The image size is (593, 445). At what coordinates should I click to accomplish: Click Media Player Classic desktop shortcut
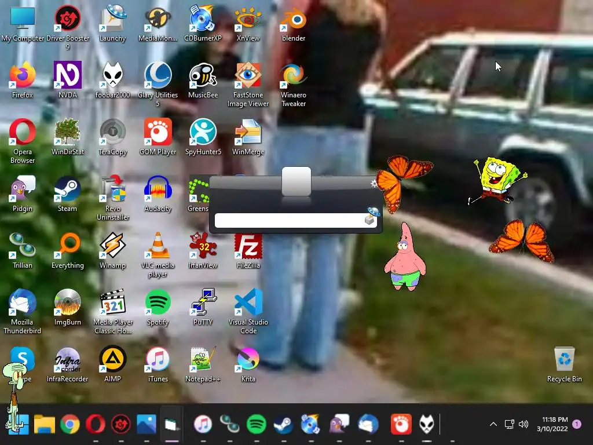(113, 311)
